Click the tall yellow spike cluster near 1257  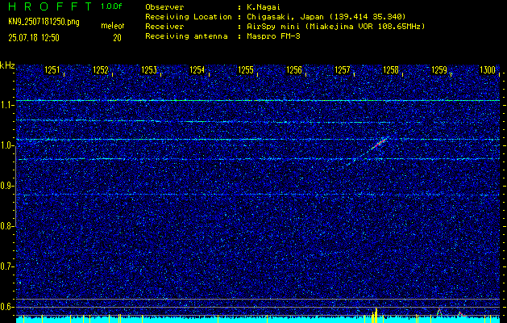pos(375,315)
